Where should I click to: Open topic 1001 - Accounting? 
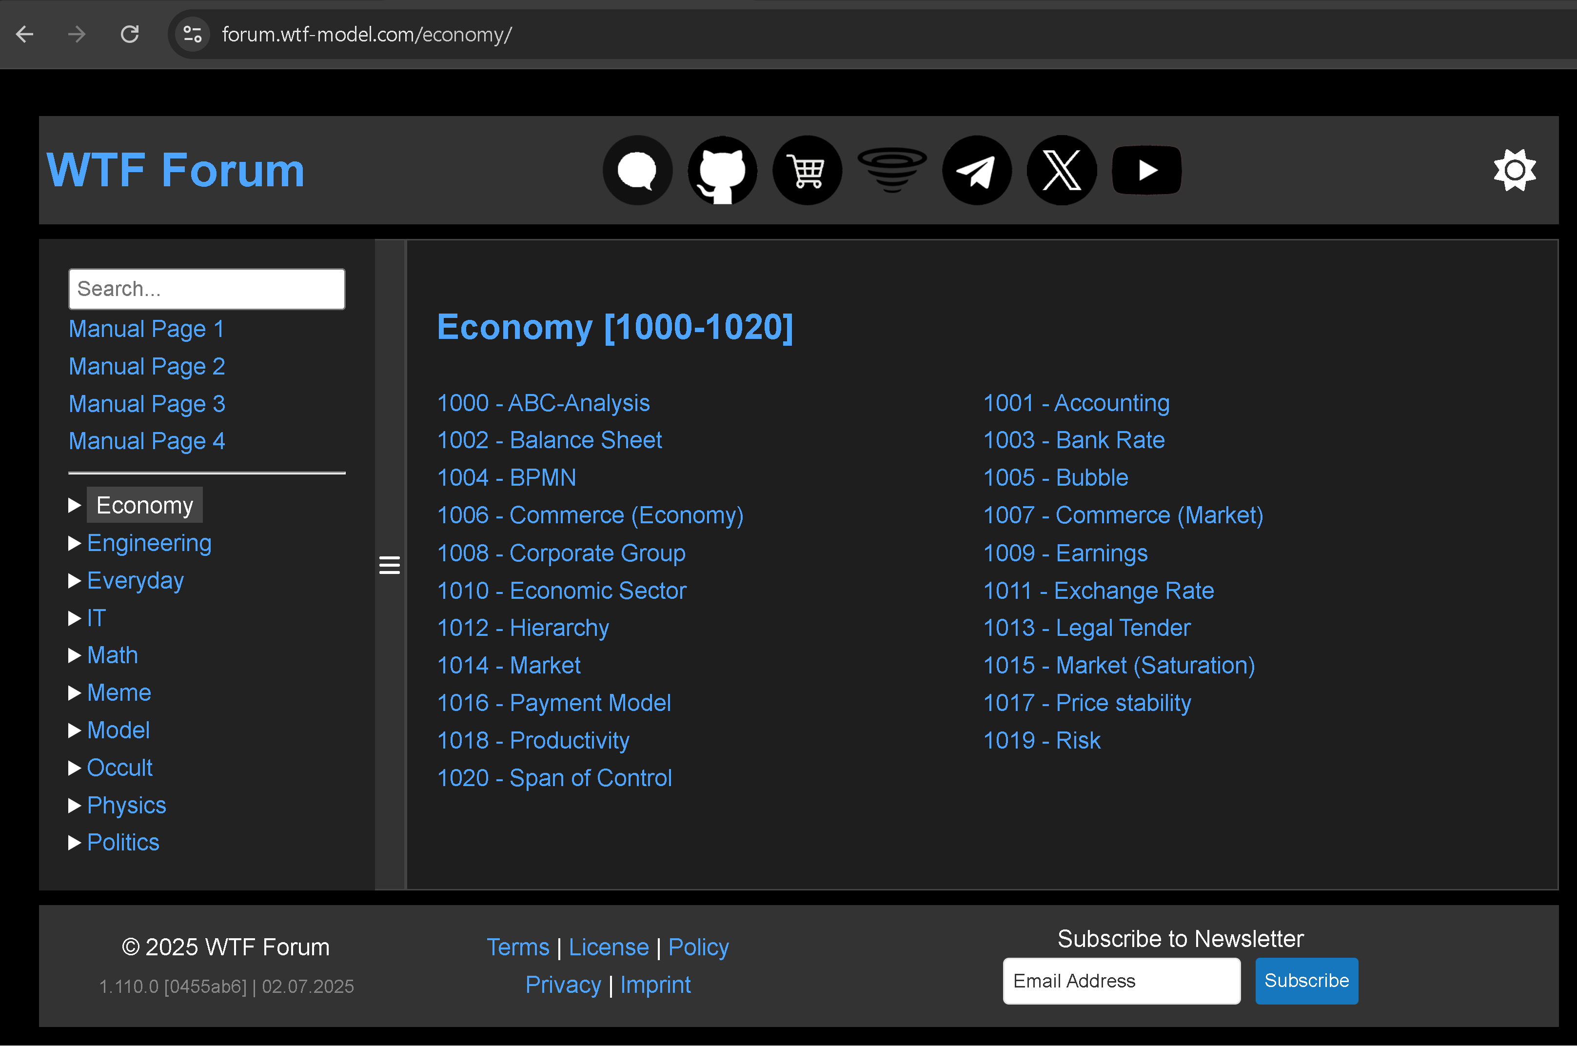tap(1076, 403)
